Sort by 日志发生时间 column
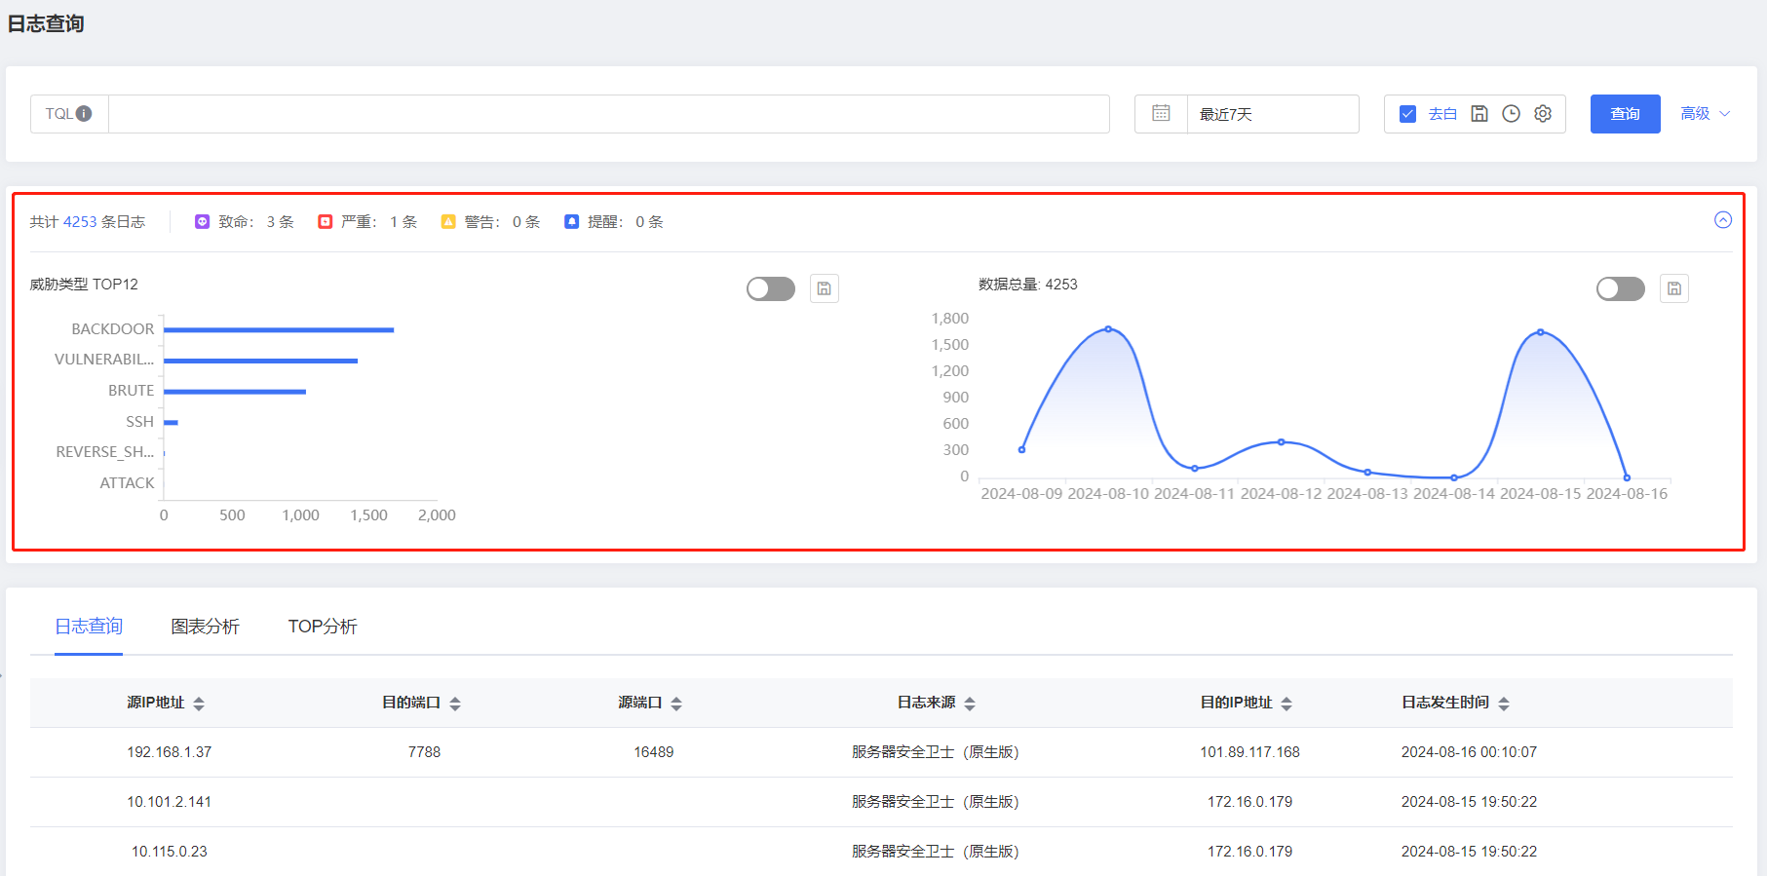1767x876 pixels. coord(1504,704)
